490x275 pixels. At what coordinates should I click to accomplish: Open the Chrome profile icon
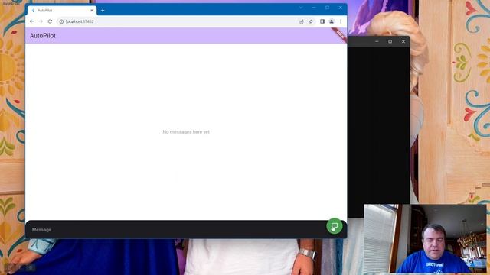coord(332,21)
